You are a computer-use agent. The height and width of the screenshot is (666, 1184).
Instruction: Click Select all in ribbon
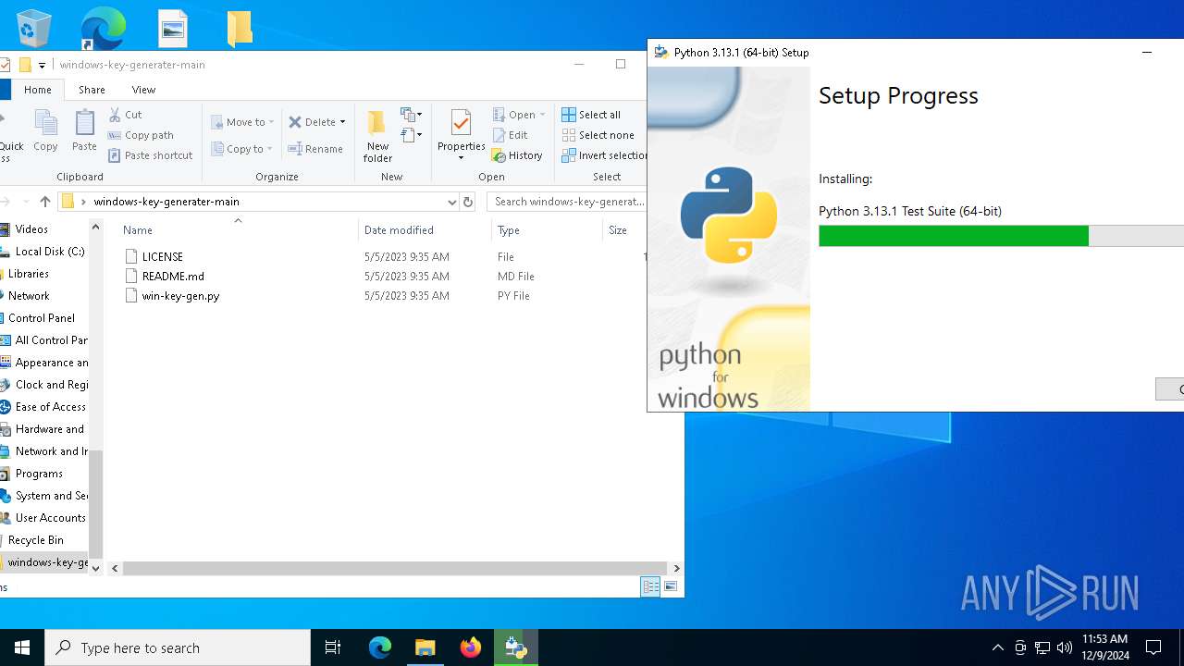(x=591, y=115)
